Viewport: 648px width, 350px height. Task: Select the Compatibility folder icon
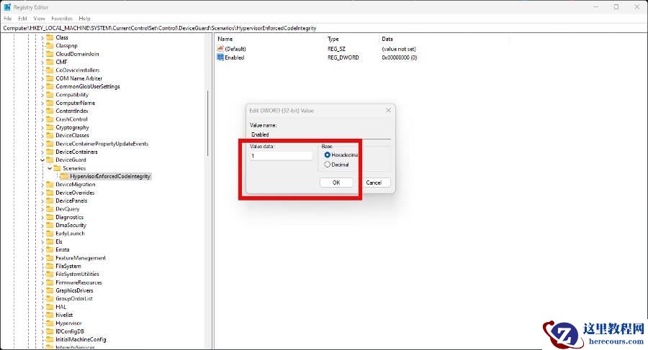pyautogui.click(x=50, y=95)
